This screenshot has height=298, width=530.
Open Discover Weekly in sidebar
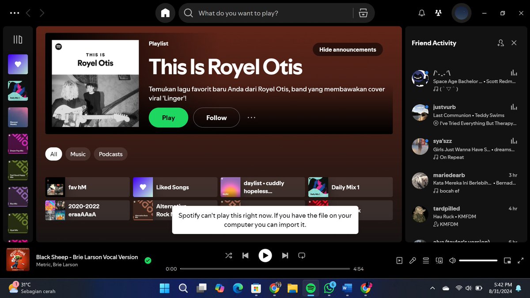tap(18, 117)
